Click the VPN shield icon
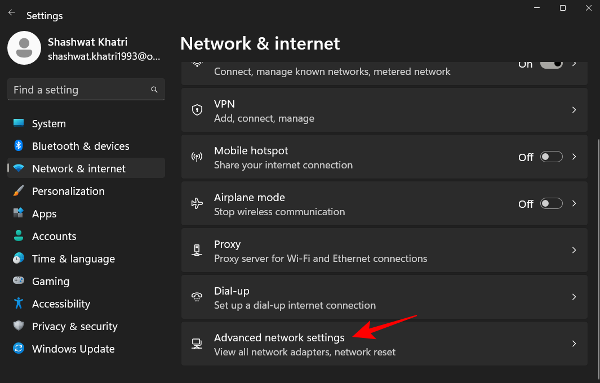This screenshot has width=600, height=383. (x=197, y=110)
